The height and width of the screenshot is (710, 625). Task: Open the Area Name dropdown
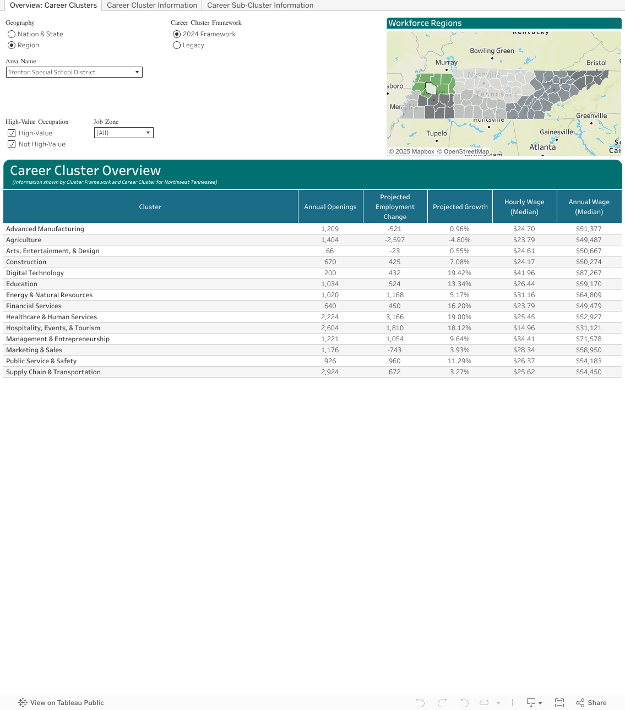click(x=74, y=72)
